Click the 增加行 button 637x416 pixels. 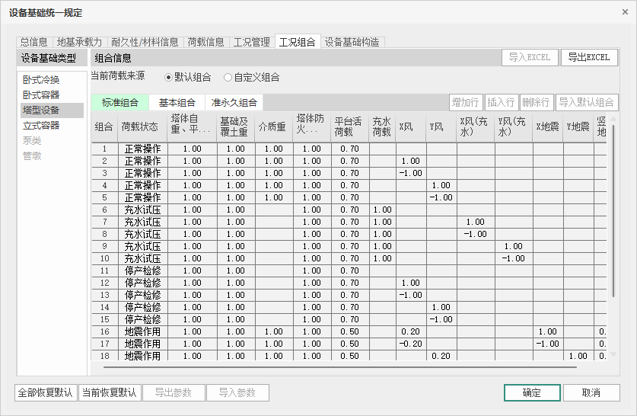point(466,102)
